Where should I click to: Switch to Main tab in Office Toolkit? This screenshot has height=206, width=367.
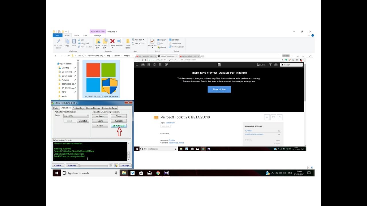pos(56,108)
